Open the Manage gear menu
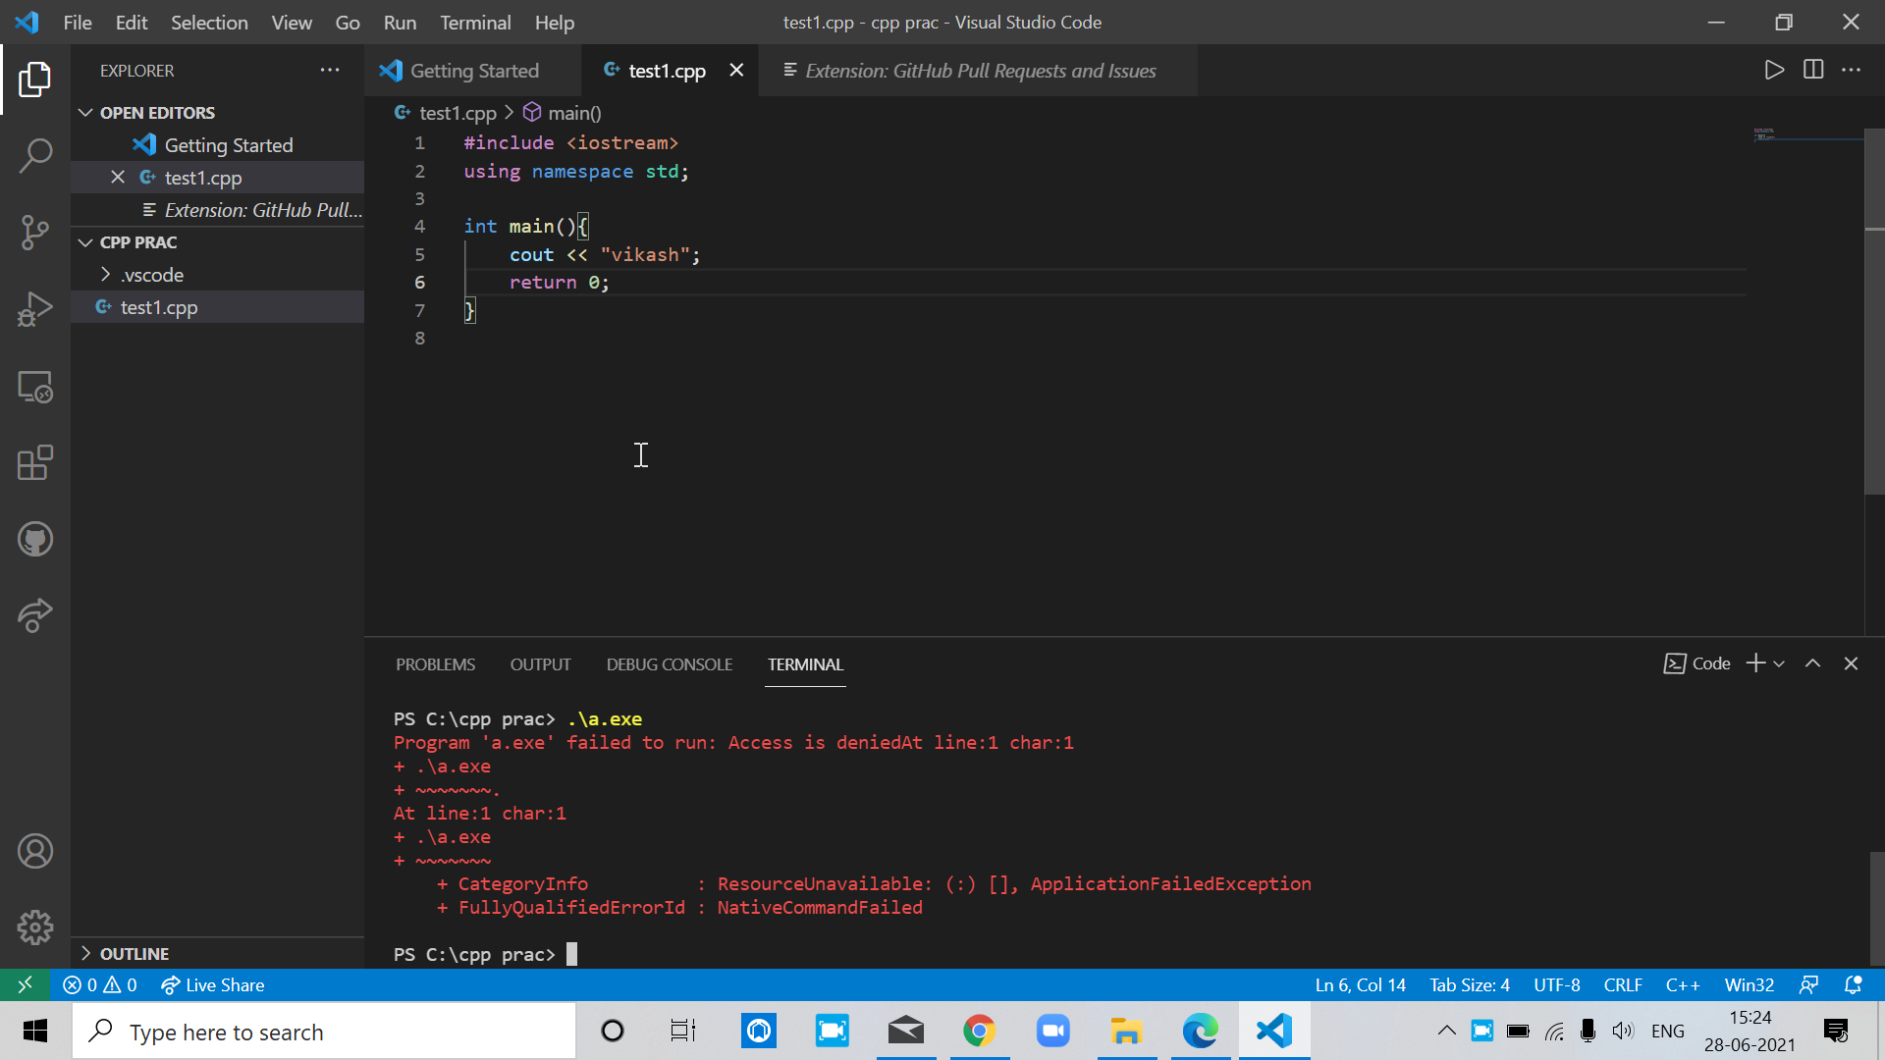 pyautogui.click(x=35, y=927)
